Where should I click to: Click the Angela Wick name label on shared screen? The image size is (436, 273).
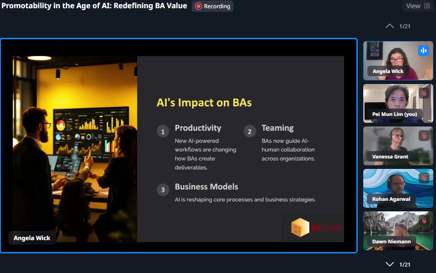[32, 238]
